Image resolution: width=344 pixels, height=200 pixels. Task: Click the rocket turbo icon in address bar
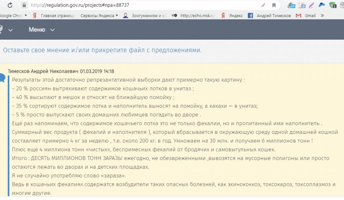pos(263,5)
